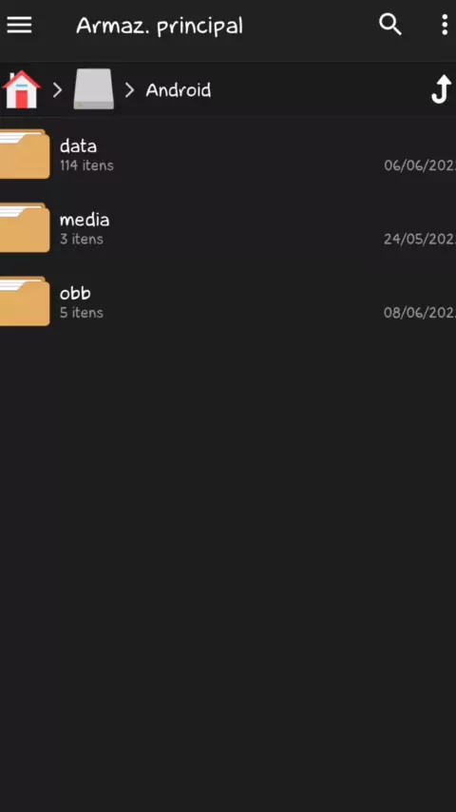This screenshot has height=812, width=456.
Task: Click the 08/06 date on obb row
Action: tap(420, 313)
